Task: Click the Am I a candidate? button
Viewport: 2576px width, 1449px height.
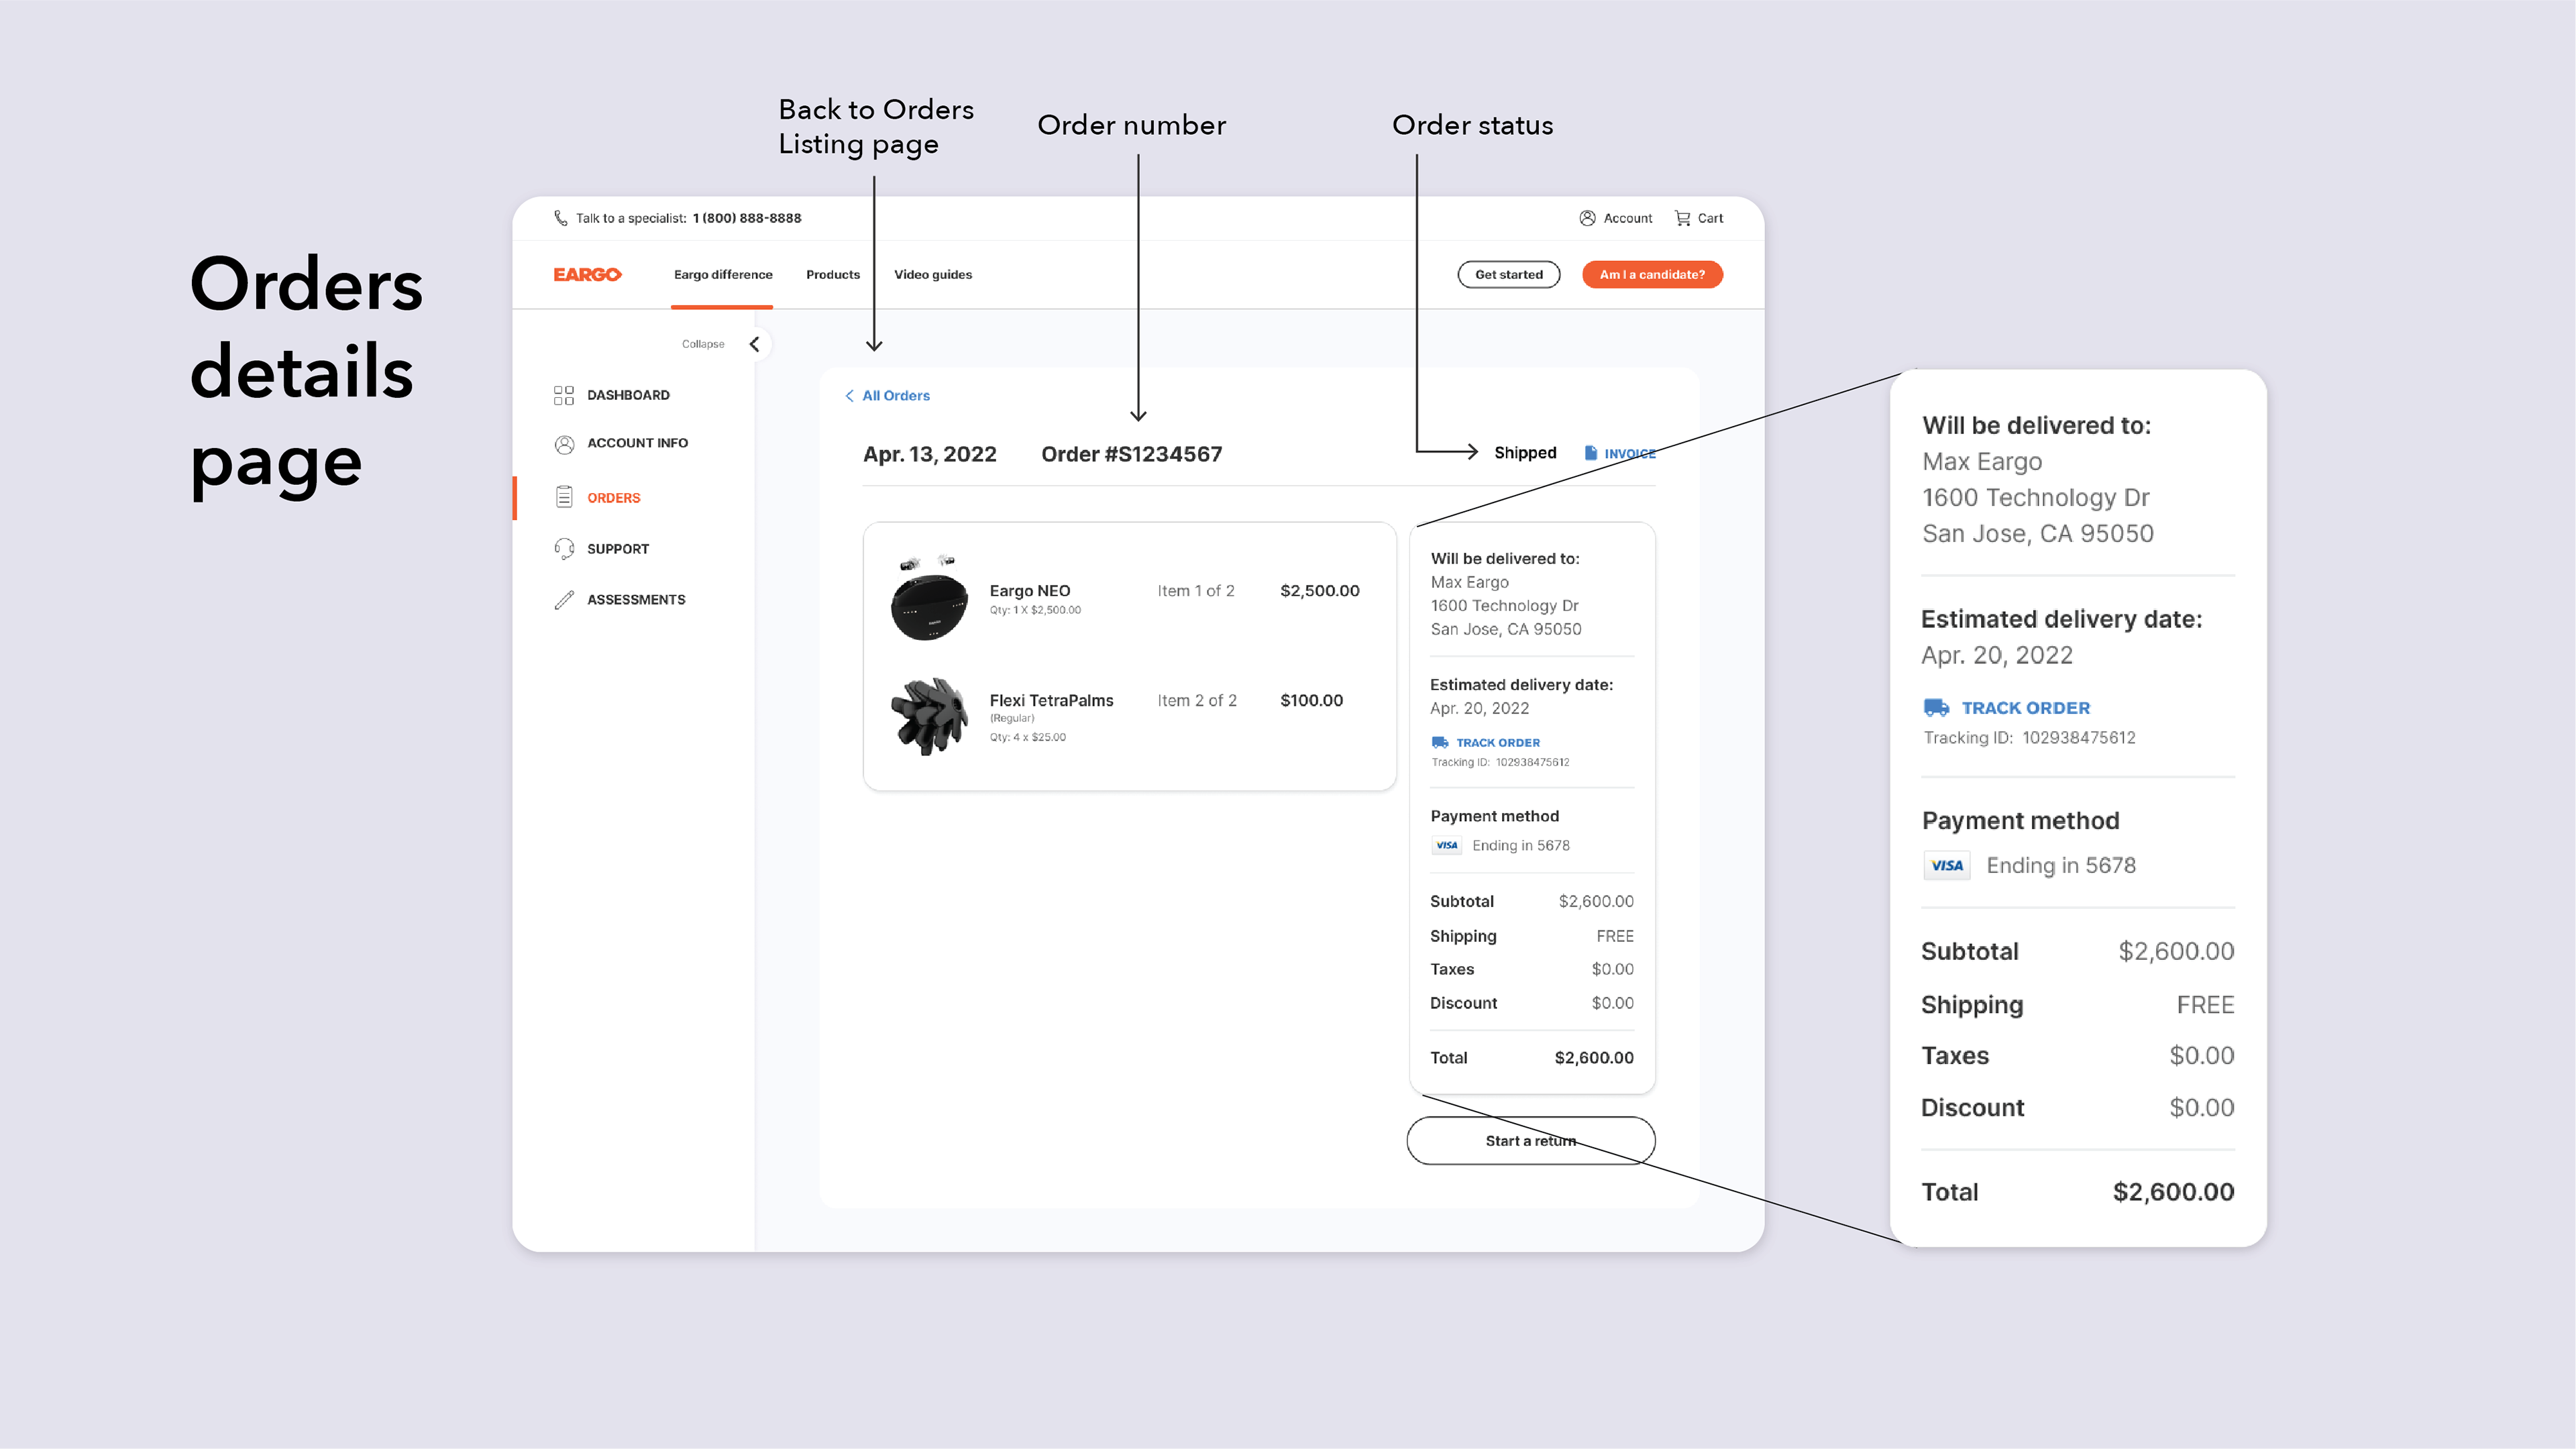Action: [1652, 274]
